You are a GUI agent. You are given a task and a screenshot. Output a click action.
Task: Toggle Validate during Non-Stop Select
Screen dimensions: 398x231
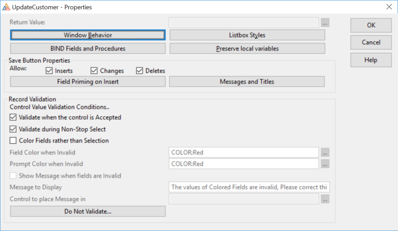pyautogui.click(x=13, y=129)
